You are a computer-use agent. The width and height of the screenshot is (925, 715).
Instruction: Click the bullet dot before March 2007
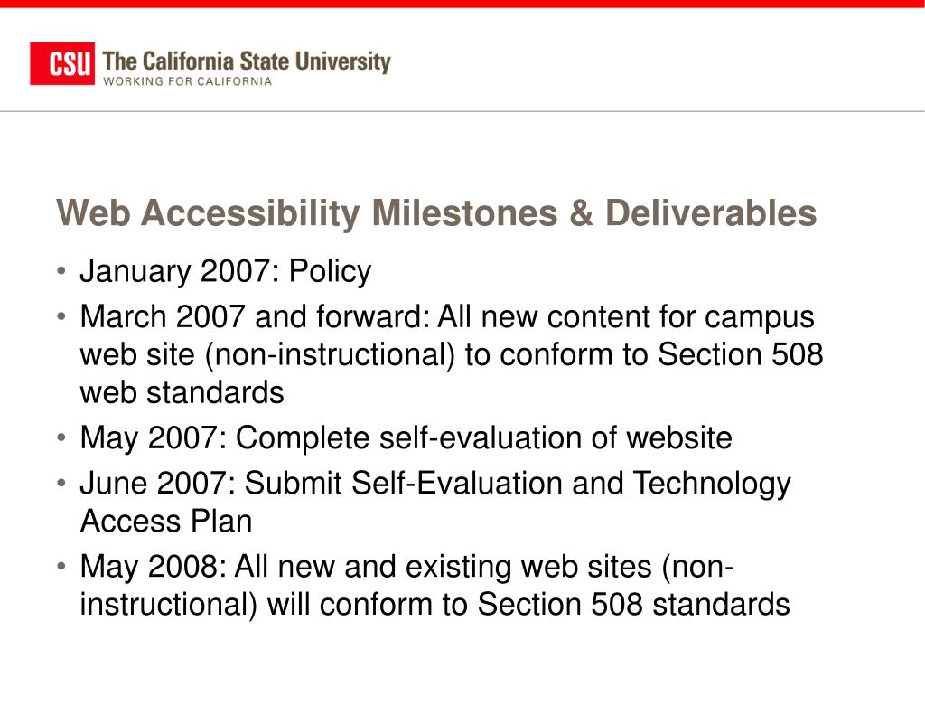(61, 317)
